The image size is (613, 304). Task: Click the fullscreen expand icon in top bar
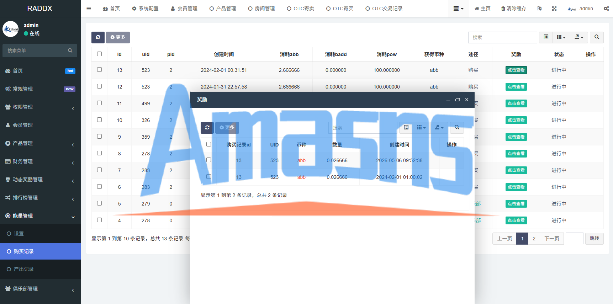[x=554, y=9]
